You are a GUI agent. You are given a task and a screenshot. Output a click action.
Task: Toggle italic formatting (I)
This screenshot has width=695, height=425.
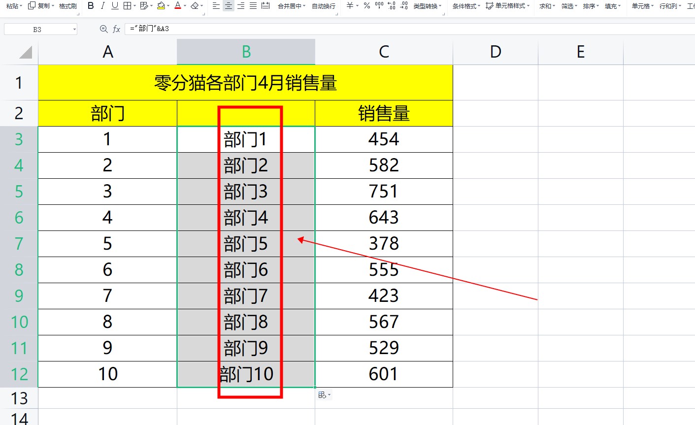pos(102,6)
